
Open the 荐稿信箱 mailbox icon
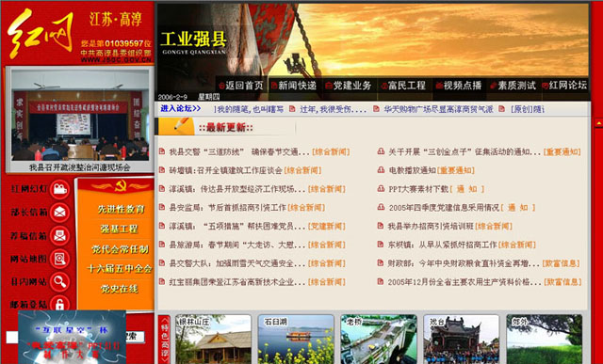(59, 235)
